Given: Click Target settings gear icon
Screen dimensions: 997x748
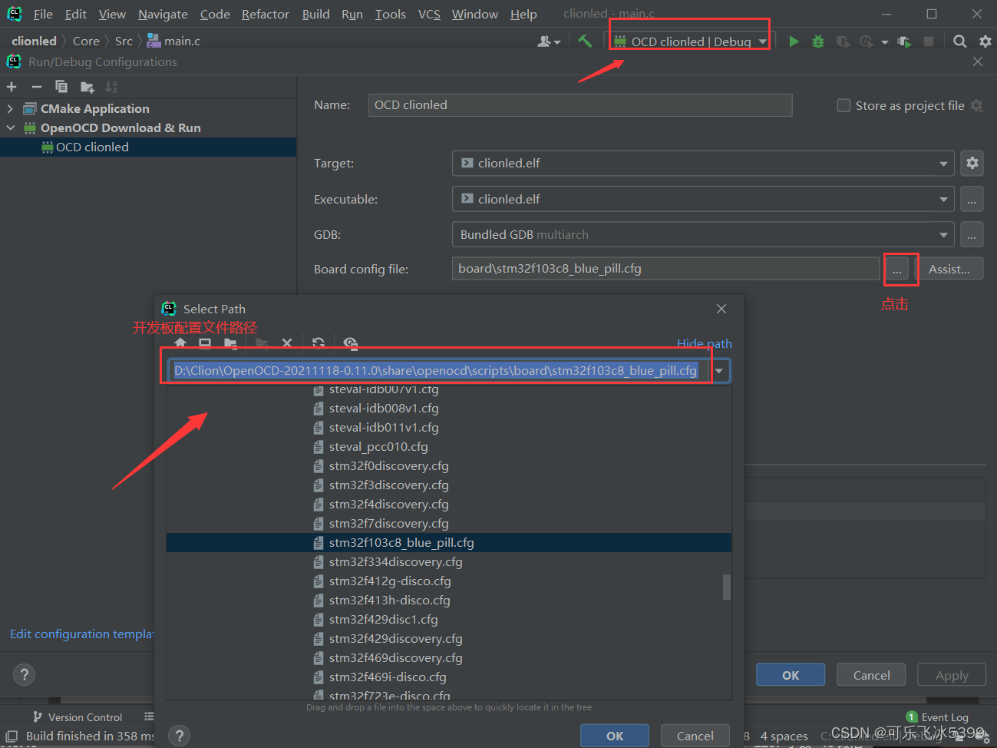Looking at the screenshot, I should (x=972, y=163).
